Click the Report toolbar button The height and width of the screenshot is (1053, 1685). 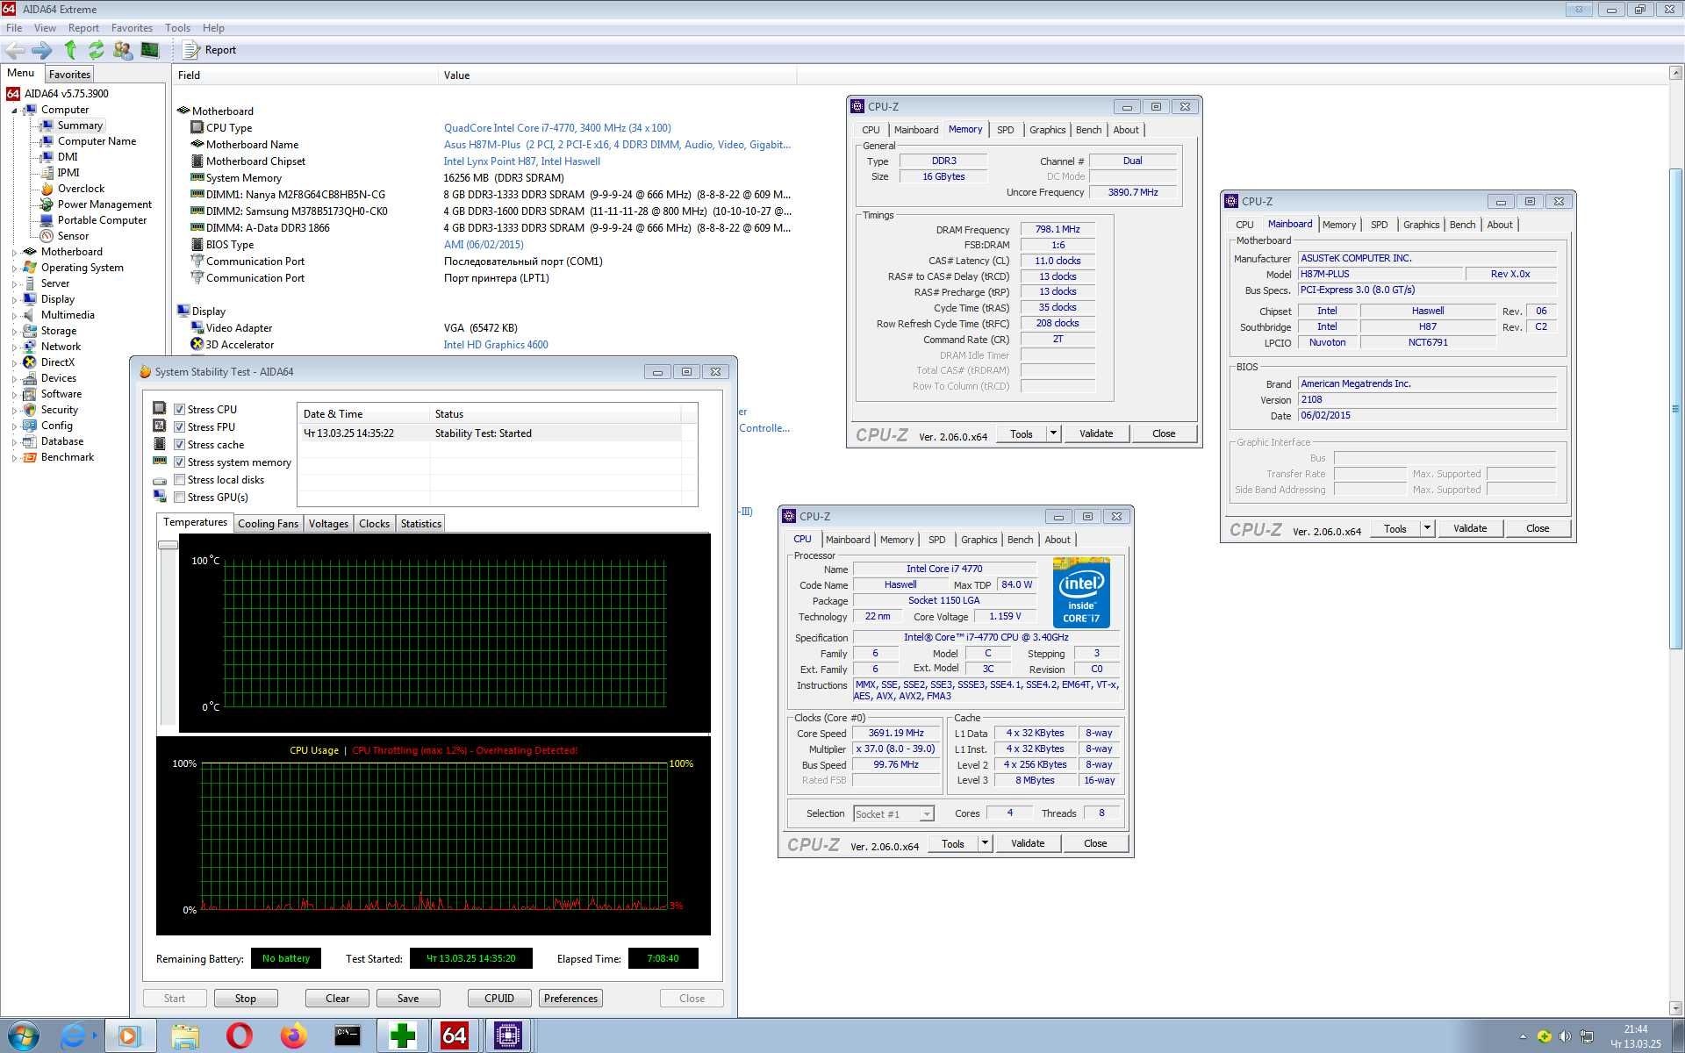[x=210, y=50]
